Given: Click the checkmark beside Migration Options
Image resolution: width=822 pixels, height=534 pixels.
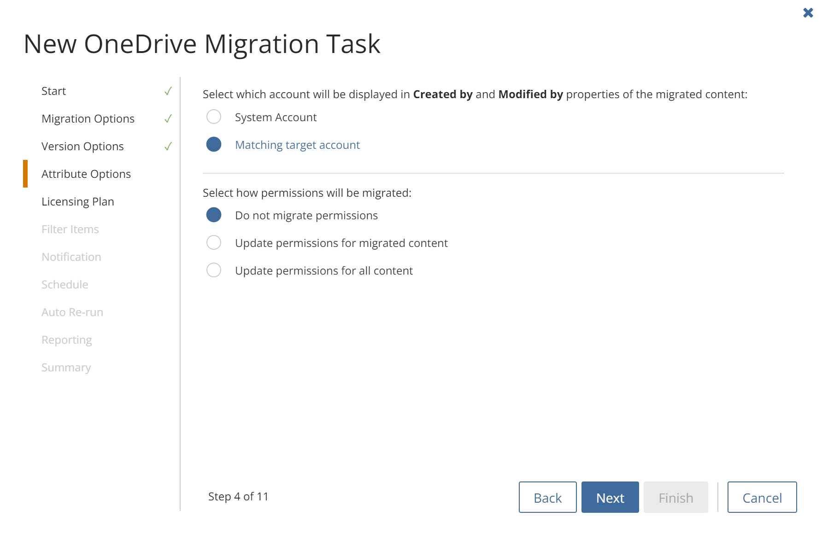Looking at the screenshot, I should pos(168,118).
